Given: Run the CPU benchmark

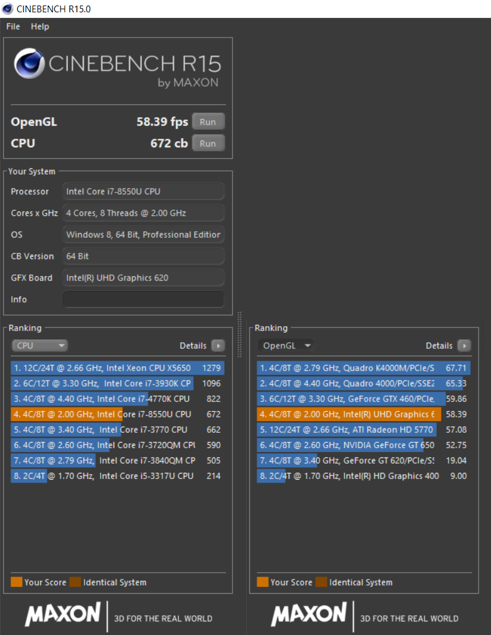Looking at the screenshot, I should 208,144.
